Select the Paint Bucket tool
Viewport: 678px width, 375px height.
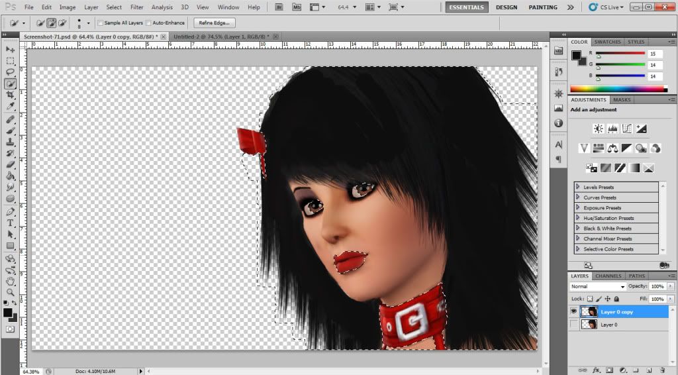point(10,176)
